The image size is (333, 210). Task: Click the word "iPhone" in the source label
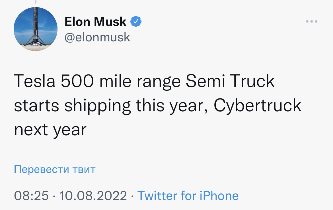tap(219, 196)
